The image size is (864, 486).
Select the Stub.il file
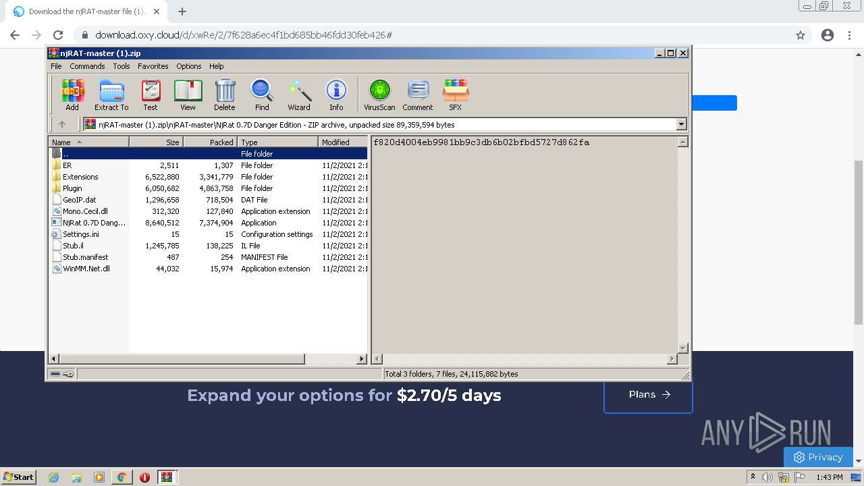pos(209,246)
